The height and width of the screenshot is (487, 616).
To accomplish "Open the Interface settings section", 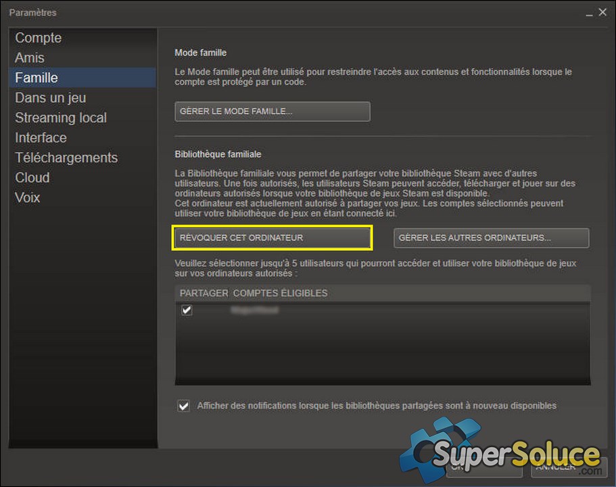I will pos(41,137).
